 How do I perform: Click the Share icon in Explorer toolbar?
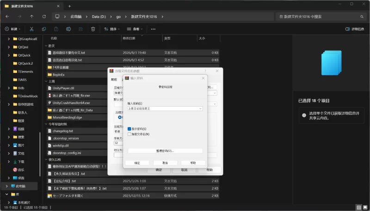[x=80, y=29]
